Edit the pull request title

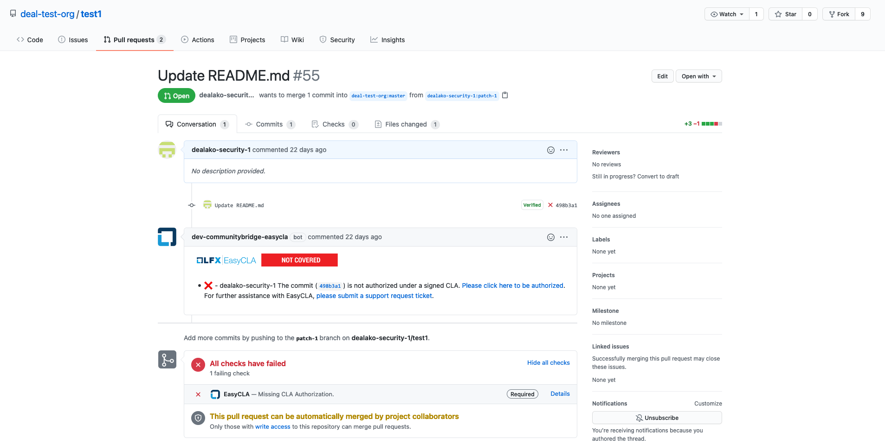(662, 76)
